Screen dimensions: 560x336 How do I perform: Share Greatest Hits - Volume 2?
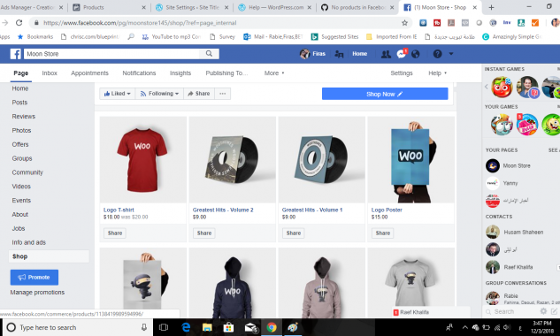(x=204, y=233)
